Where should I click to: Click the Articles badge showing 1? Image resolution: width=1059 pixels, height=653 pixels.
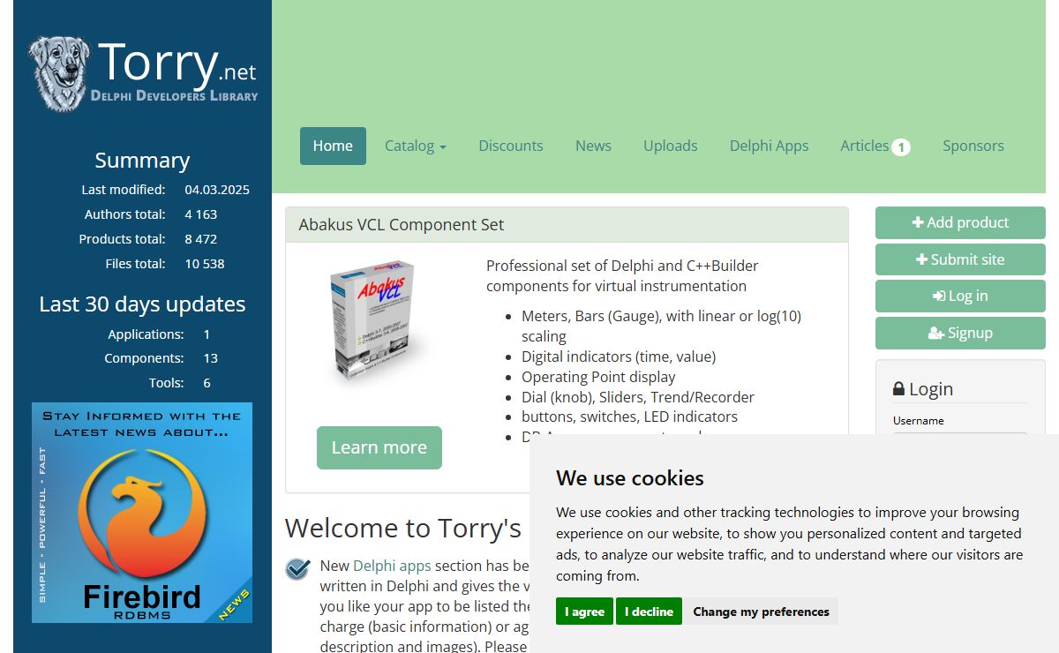click(x=900, y=147)
